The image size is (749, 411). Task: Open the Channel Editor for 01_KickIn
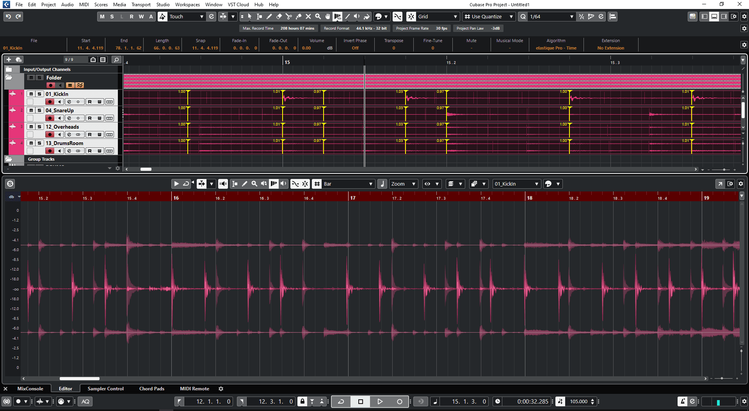point(69,101)
